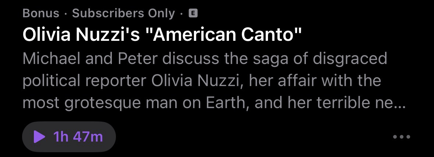Click "her affair with the" description text
434x157 pixels.
tap(315, 81)
